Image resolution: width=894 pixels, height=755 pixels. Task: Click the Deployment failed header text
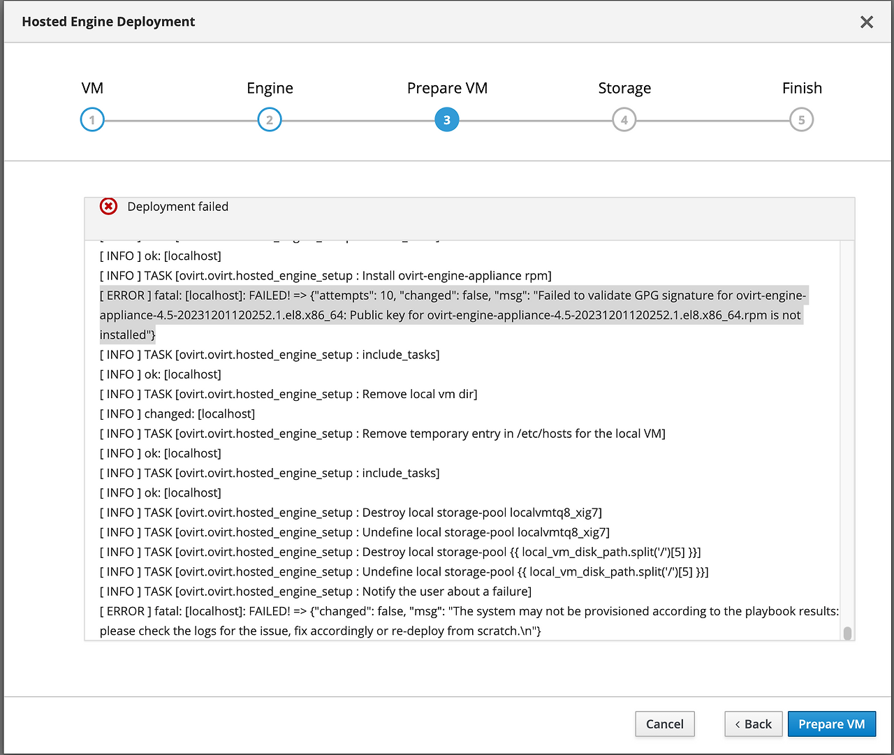(x=177, y=206)
